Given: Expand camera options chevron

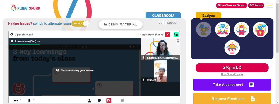Looking at the screenshot, I should pyautogui.click(x=20, y=99).
